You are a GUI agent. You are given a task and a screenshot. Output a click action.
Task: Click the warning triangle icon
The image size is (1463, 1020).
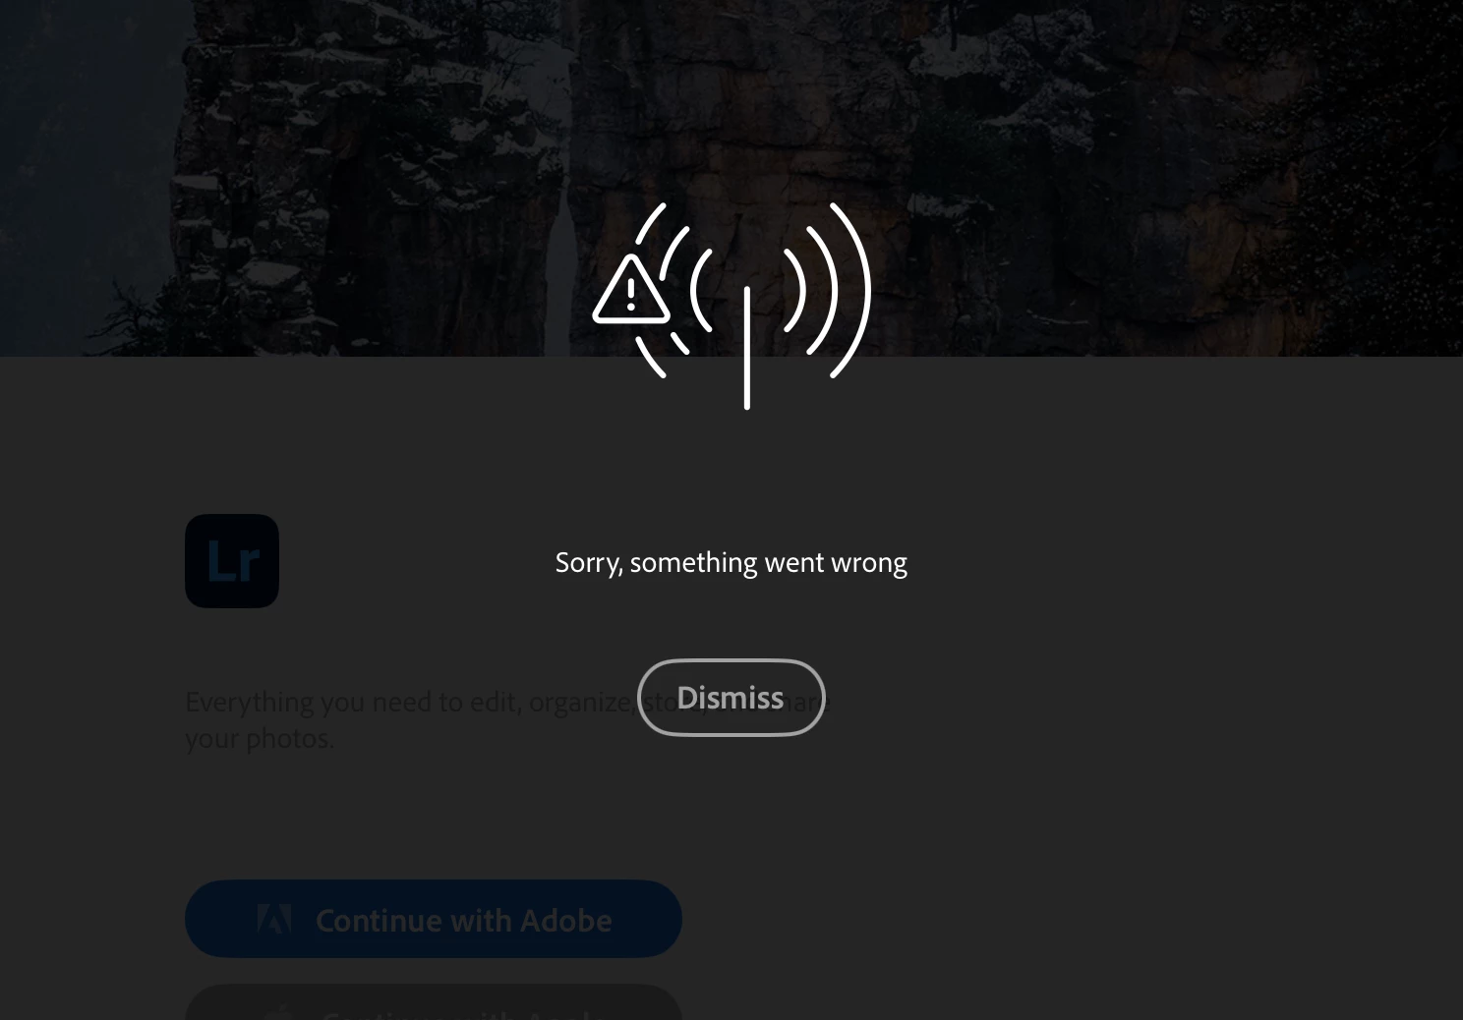(631, 291)
